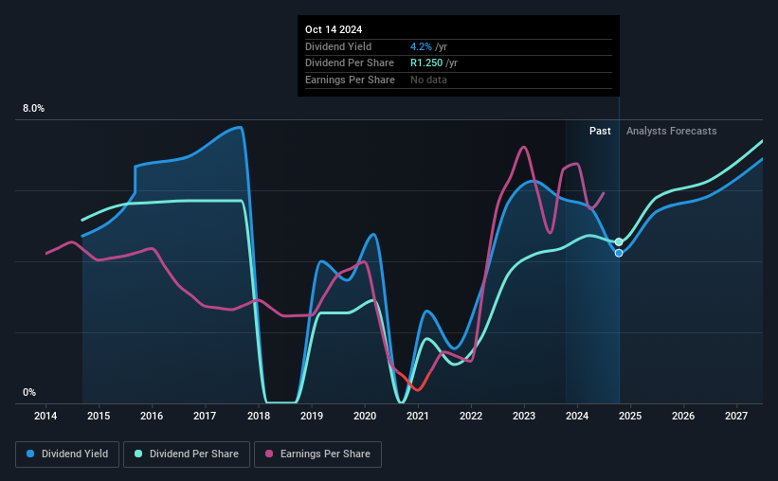Click the R1.250 dividend per share value

pyautogui.click(x=426, y=63)
